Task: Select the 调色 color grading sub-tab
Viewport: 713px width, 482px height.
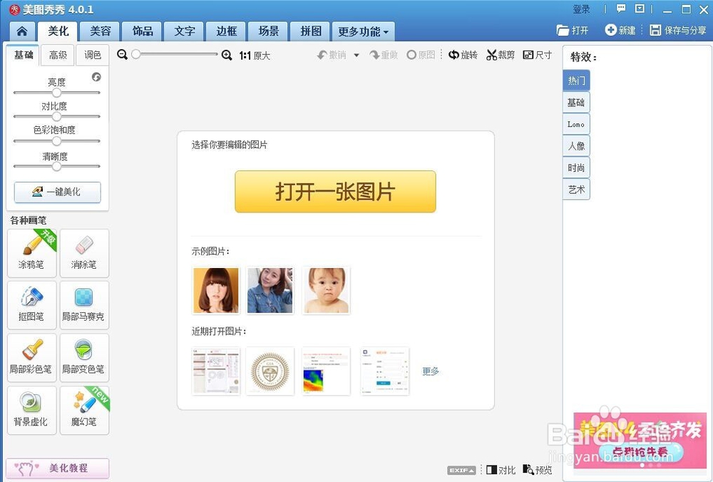Action: 92,55
